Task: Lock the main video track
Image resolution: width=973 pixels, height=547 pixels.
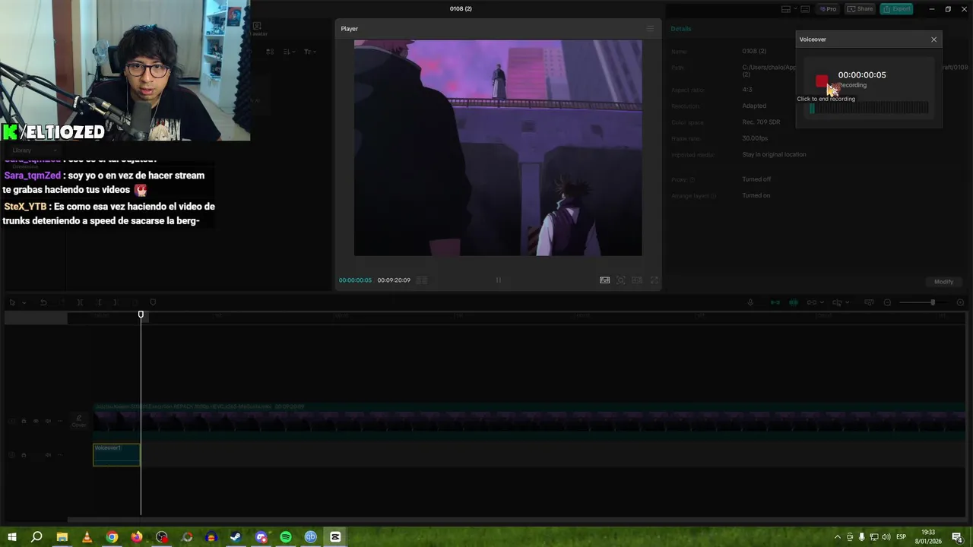Action: [x=24, y=421]
